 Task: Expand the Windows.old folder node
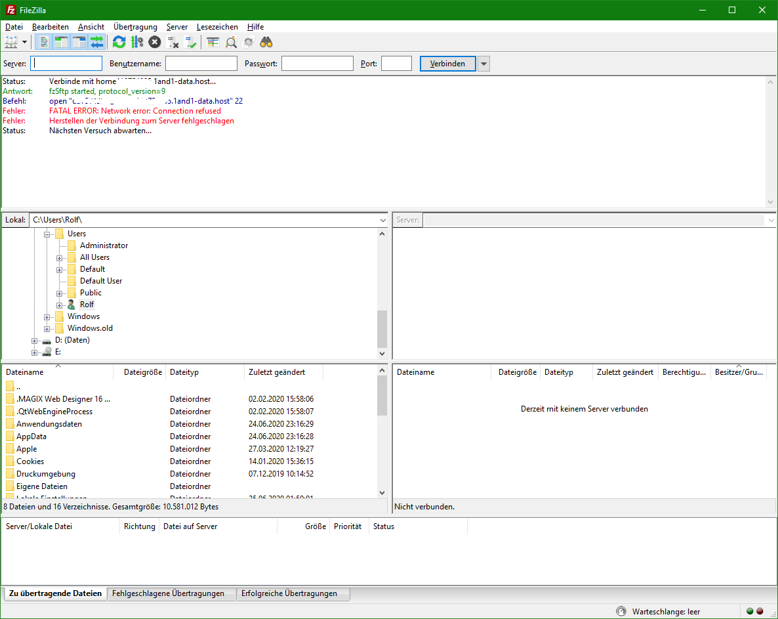tap(47, 329)
